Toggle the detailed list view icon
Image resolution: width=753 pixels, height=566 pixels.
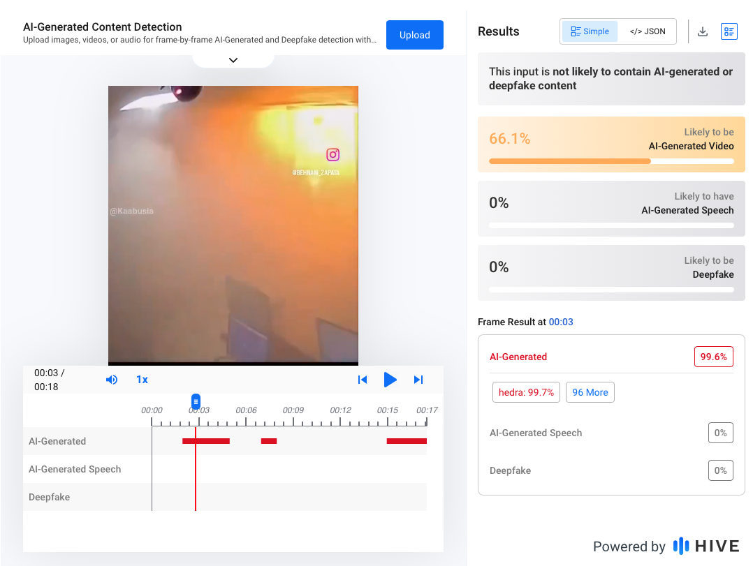(x=729, y=31)
